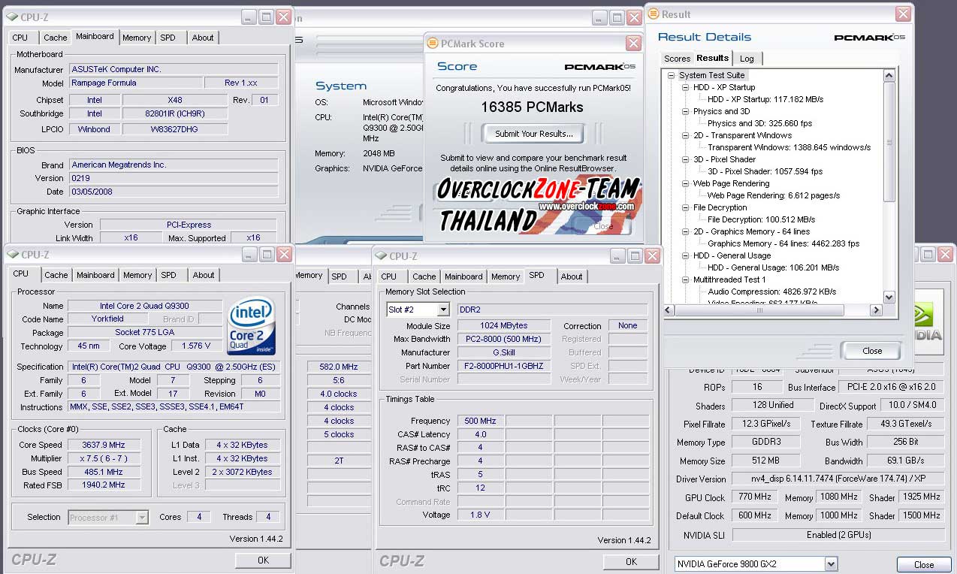
Task: Switch to Mainboard tab in the top CPU-Z window
Action: click(95, 36)
